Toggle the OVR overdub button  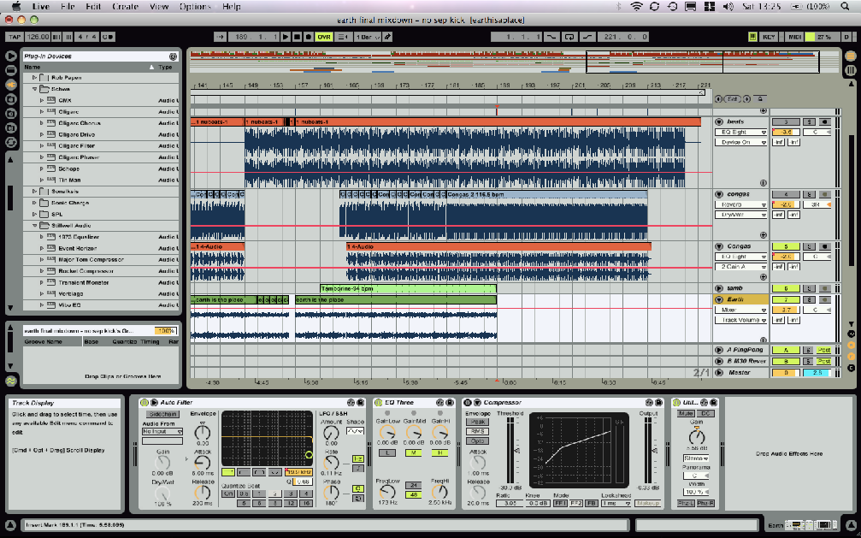[x=324, y=37]
